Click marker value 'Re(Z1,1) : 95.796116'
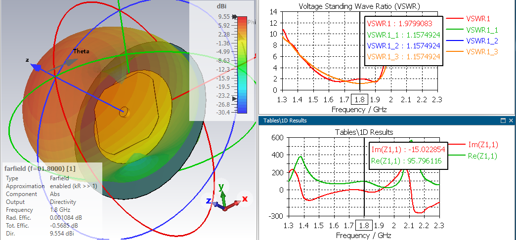The width and height of the screenshot is (516, 240). tap(406, 161)
